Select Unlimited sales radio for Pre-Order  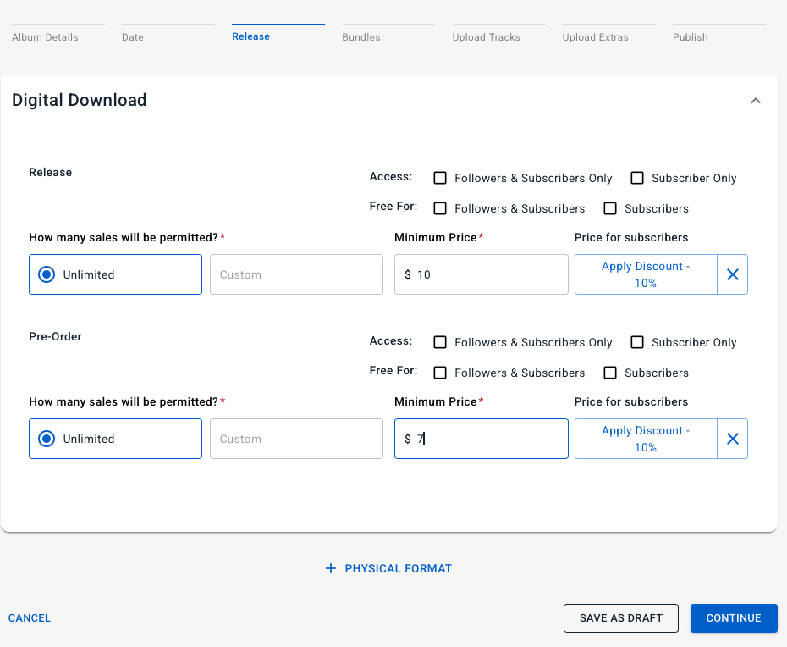(47, 439)
